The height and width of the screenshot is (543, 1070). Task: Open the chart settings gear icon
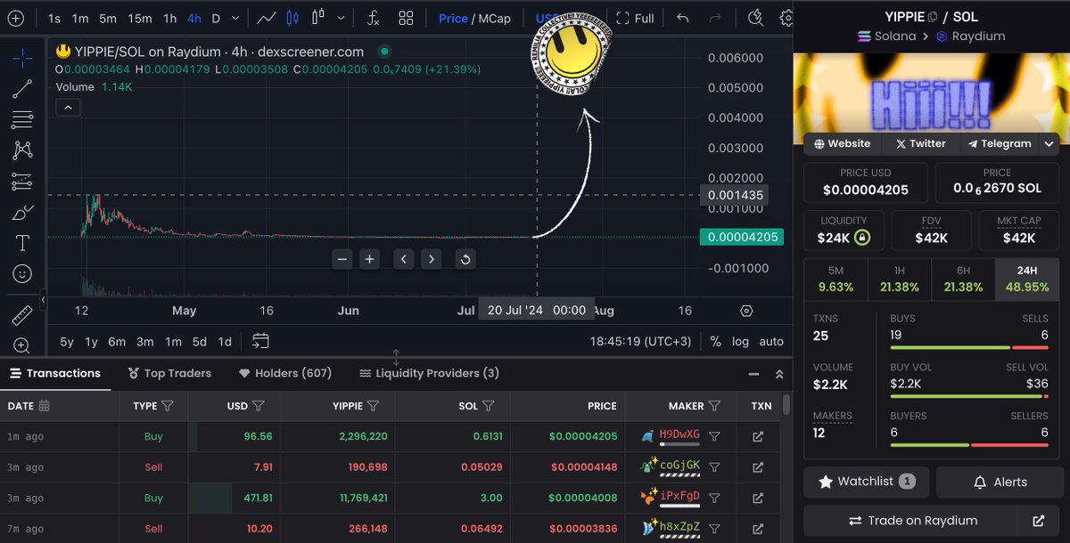pyautogui.click(x=786, y=18)
